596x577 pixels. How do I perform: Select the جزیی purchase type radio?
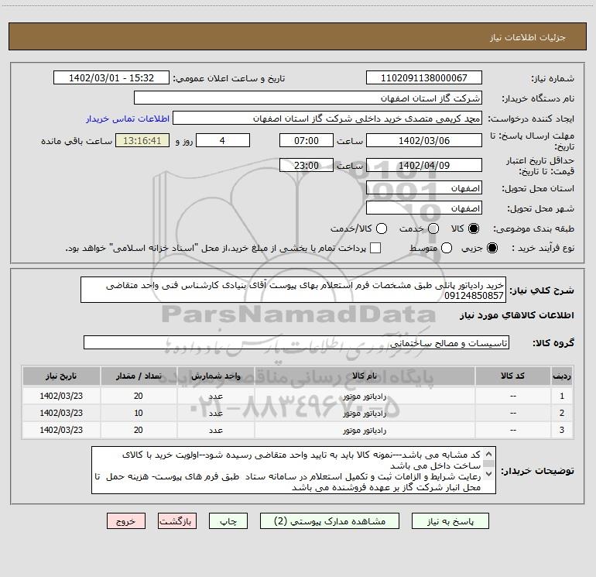(x=492, y=248)
